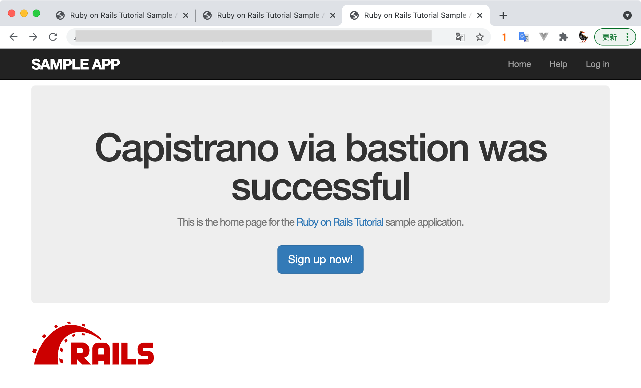Bookmark page with star icon
The image size is (641, 388).
[x=480, y=37]
